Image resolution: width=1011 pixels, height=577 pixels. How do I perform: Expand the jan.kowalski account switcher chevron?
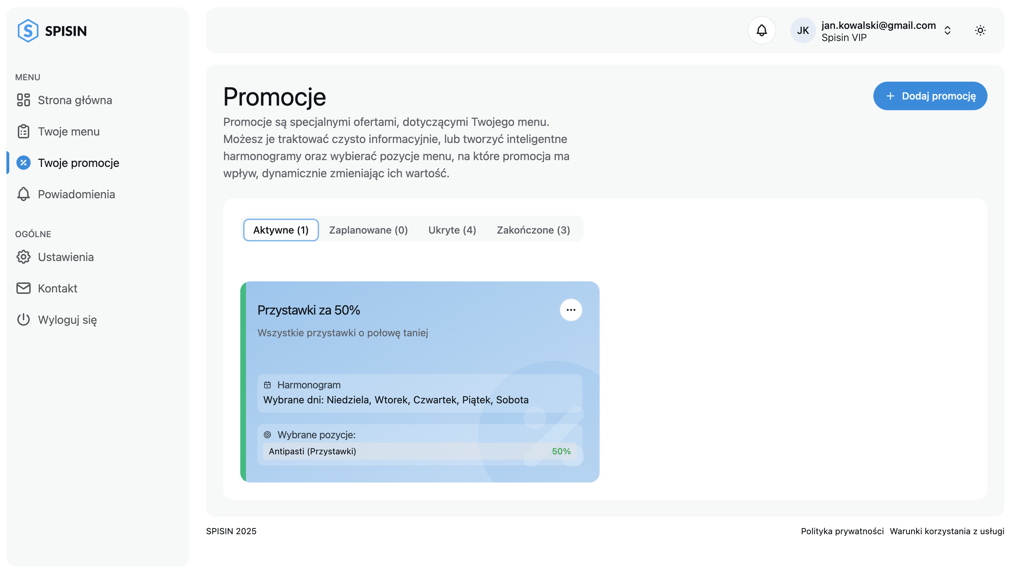(x=947, y=31)
